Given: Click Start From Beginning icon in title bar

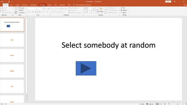Looking at the screenshot, I should 9,2.
